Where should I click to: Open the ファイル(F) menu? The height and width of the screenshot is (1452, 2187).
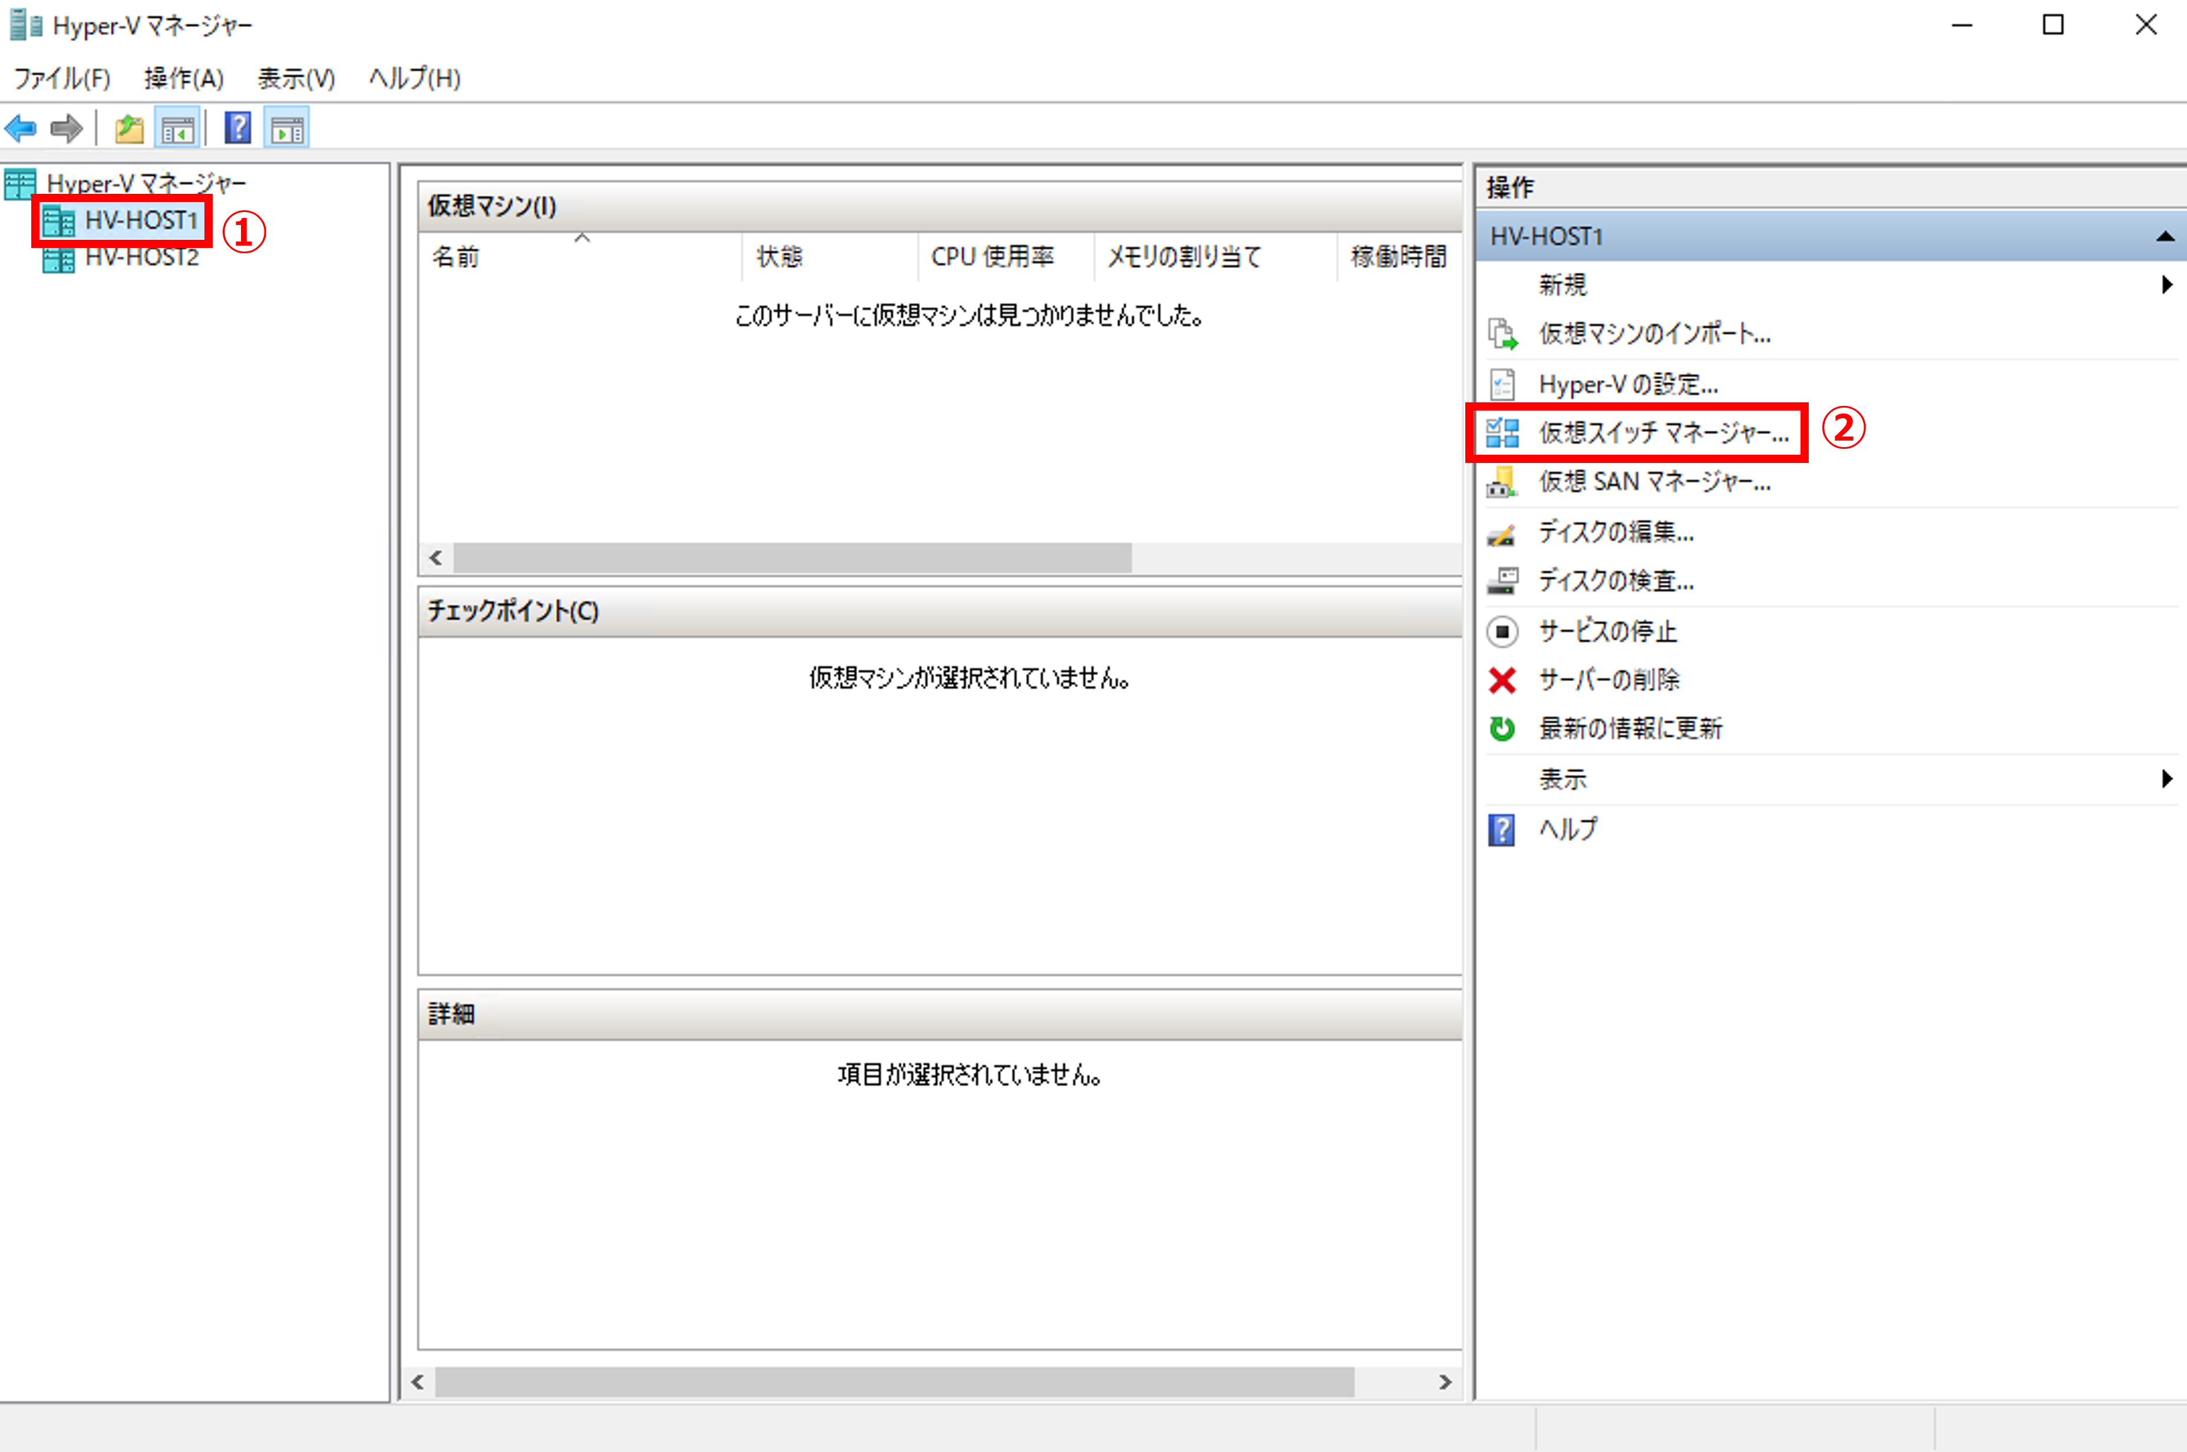(62, 79)
